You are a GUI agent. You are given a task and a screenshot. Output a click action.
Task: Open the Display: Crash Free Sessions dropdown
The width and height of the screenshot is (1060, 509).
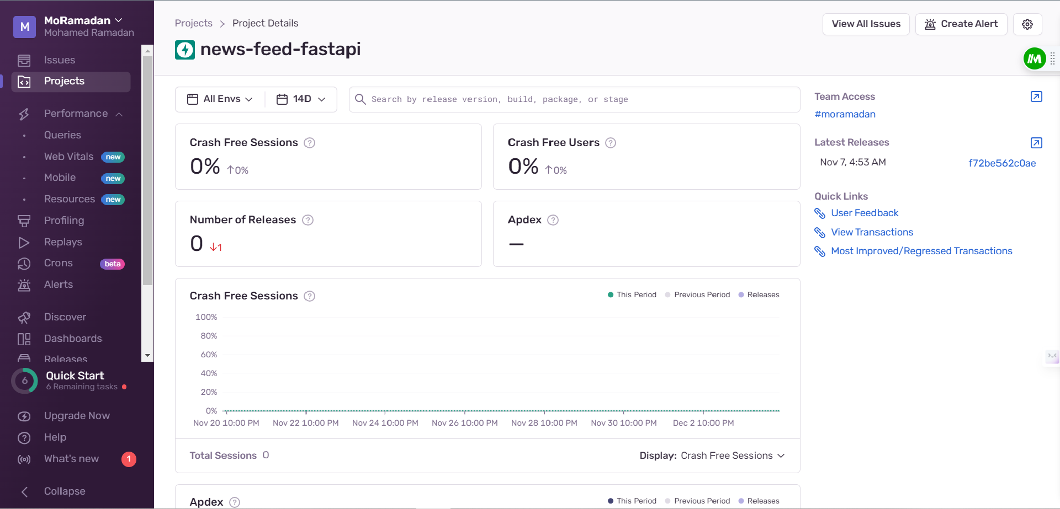712,456
